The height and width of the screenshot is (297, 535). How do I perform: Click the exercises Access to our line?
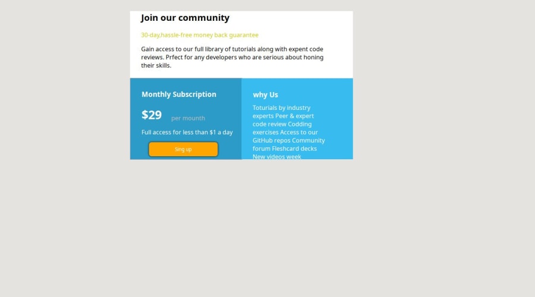285,132
